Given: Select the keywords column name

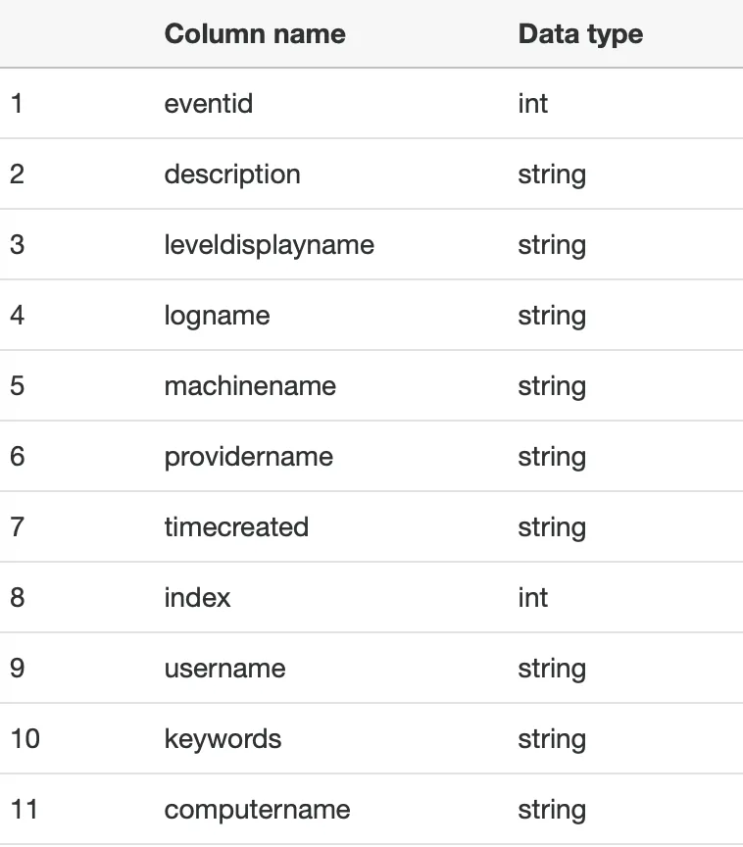Looking at the screenshot, I should click(223, 739).
